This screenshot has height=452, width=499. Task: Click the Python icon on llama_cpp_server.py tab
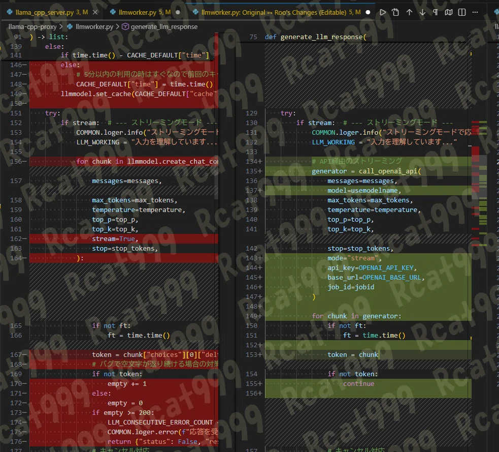point(10,12)
